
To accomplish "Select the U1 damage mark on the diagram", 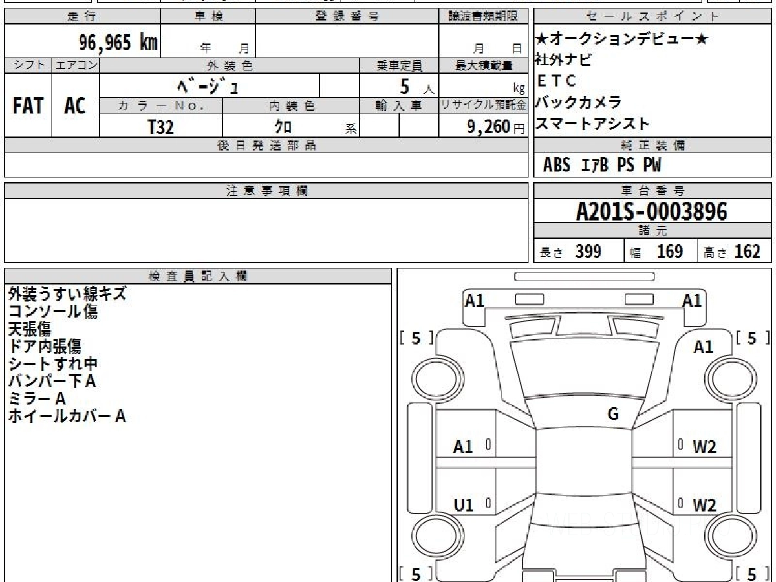I will (x=463, y=506).
